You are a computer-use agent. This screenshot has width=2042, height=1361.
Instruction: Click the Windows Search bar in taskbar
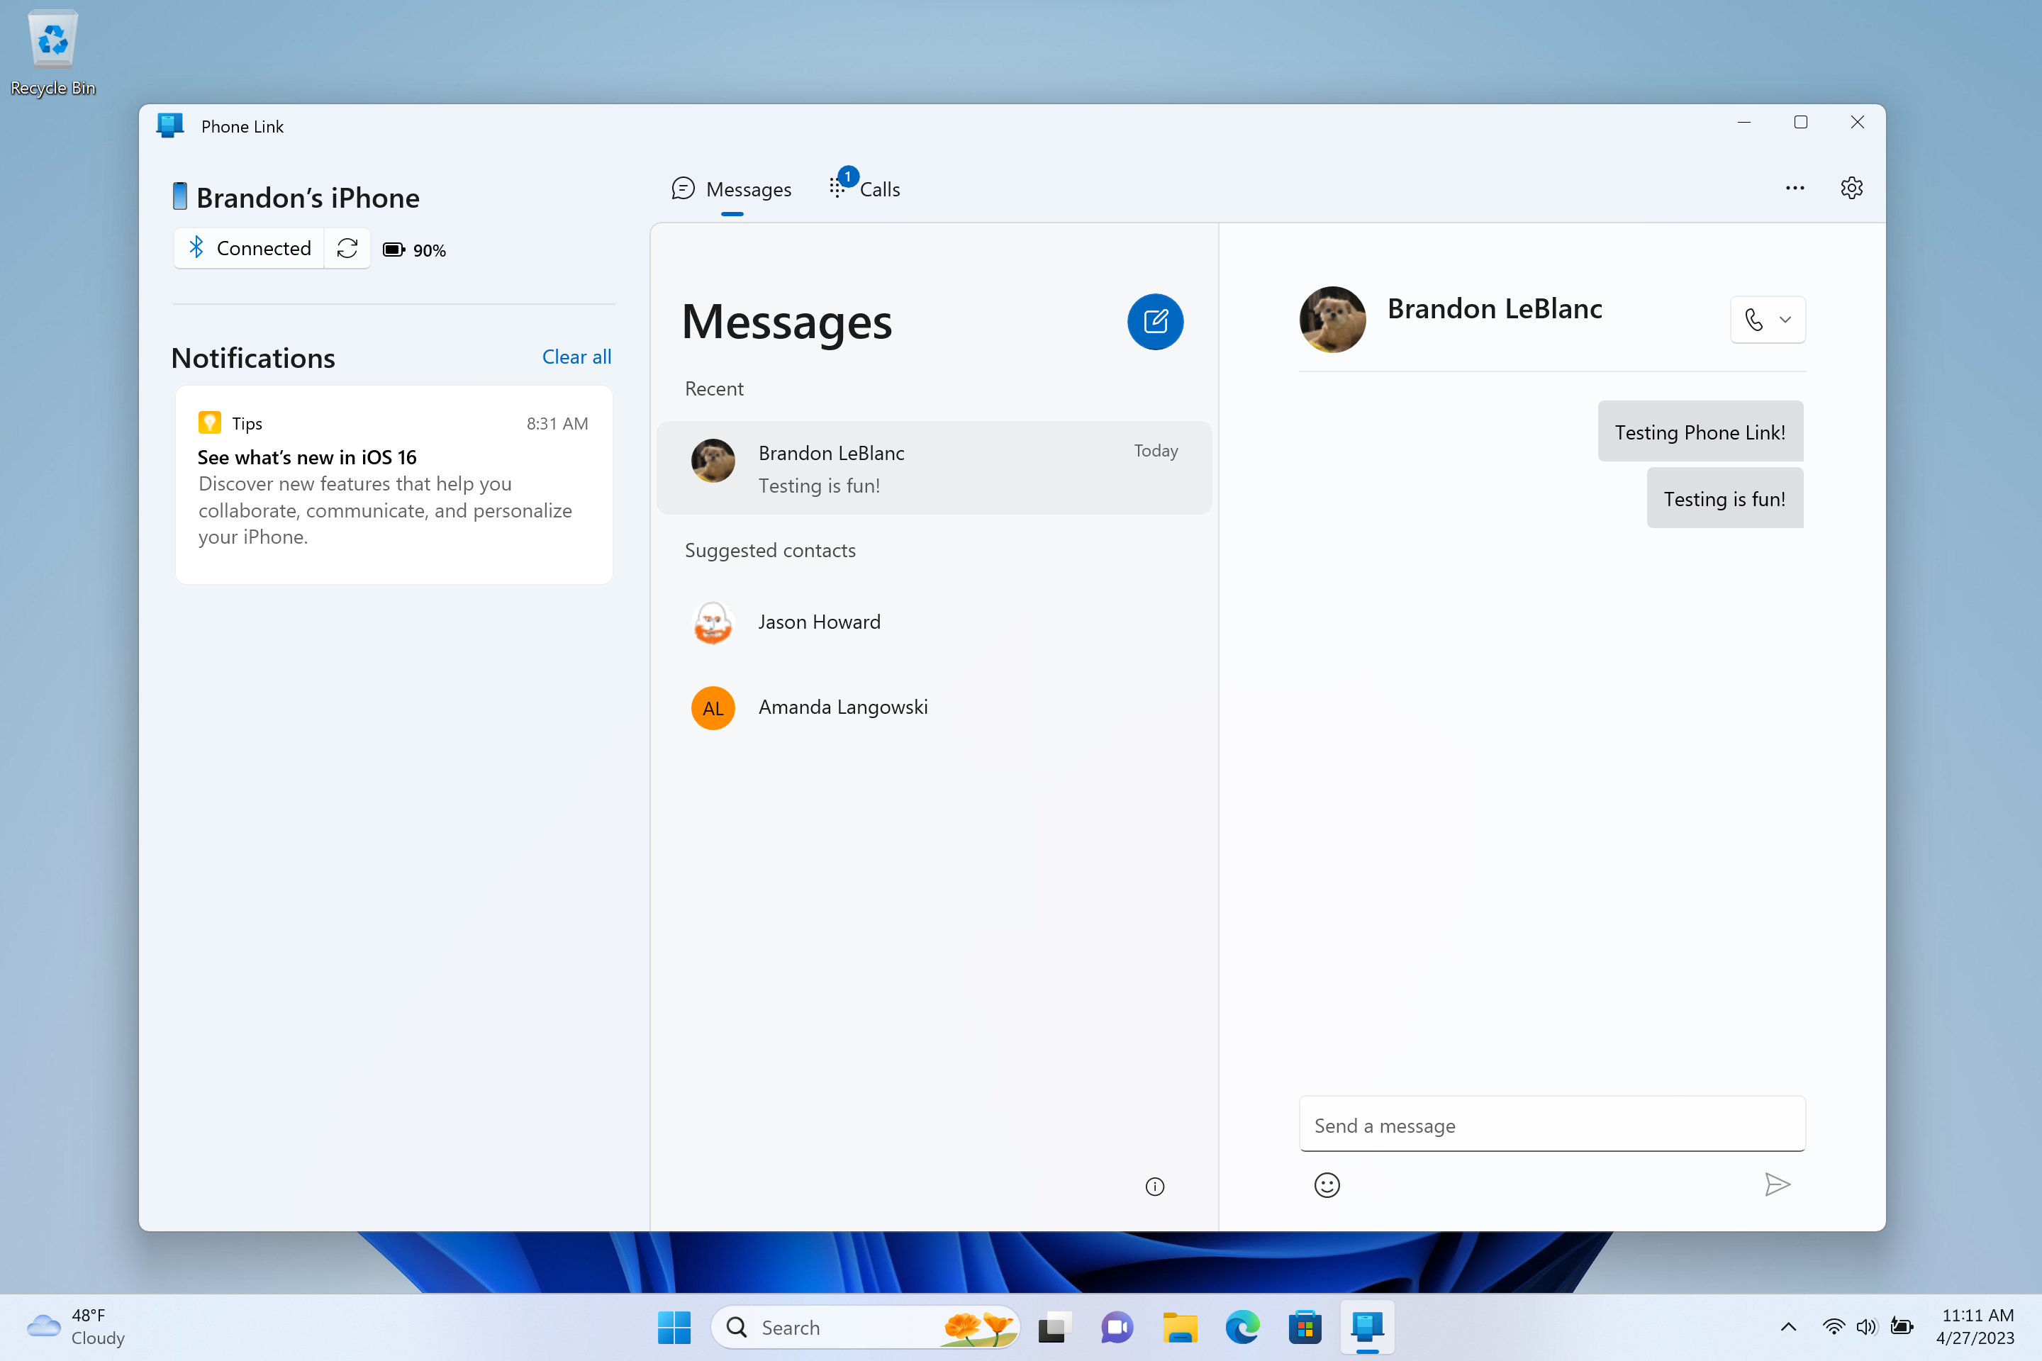click(x=859, y=1325)
